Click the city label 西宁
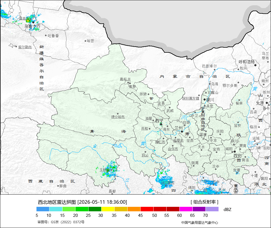This screenshot has height=228, width=271. pos(159,121)
